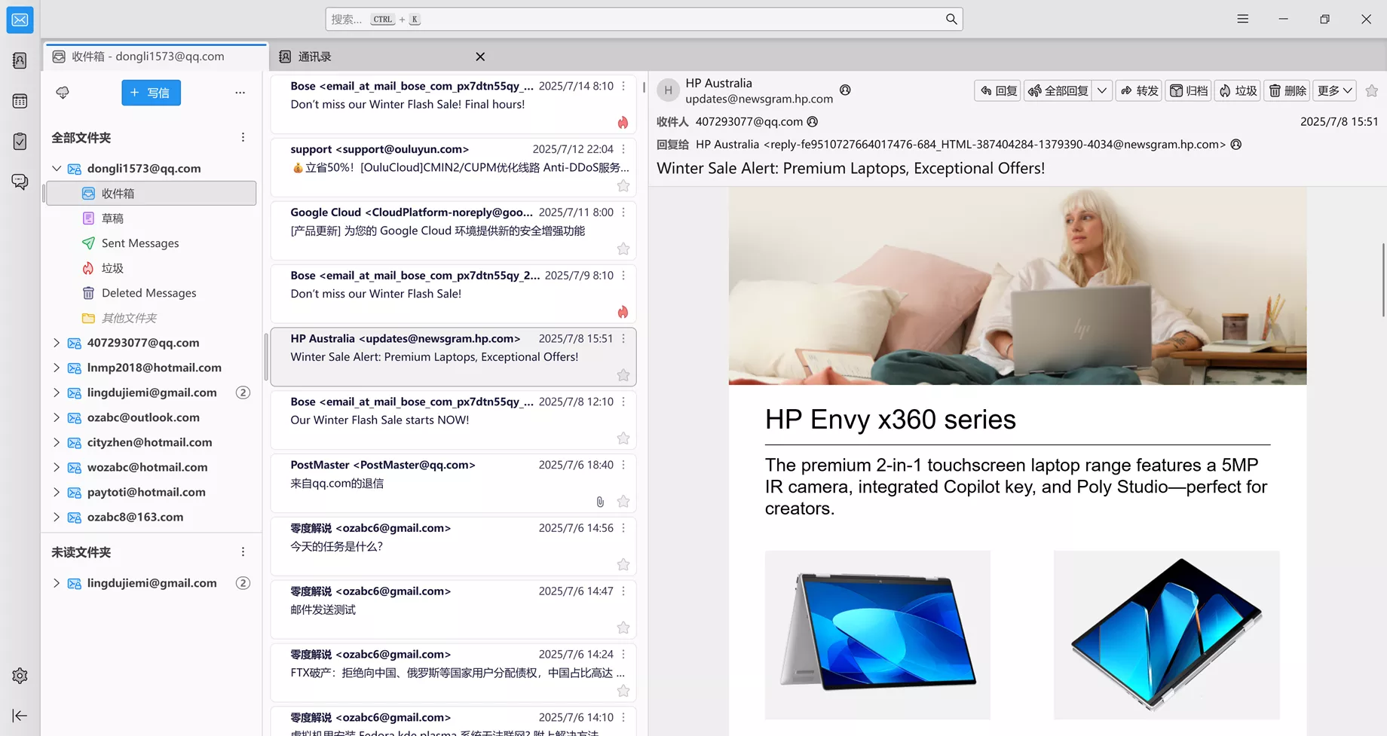Click the Get Messages cloud icon

pos(63,93)
